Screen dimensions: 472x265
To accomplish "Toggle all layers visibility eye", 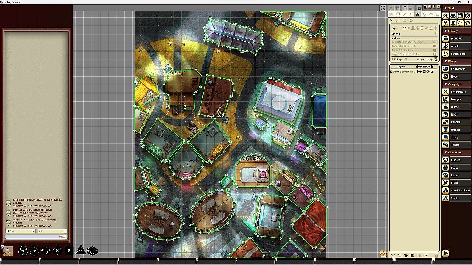I will tap(421, 67).
